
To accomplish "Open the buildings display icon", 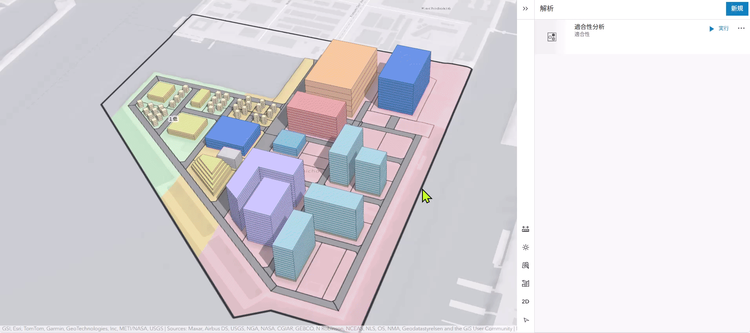I will coord(526,284).
